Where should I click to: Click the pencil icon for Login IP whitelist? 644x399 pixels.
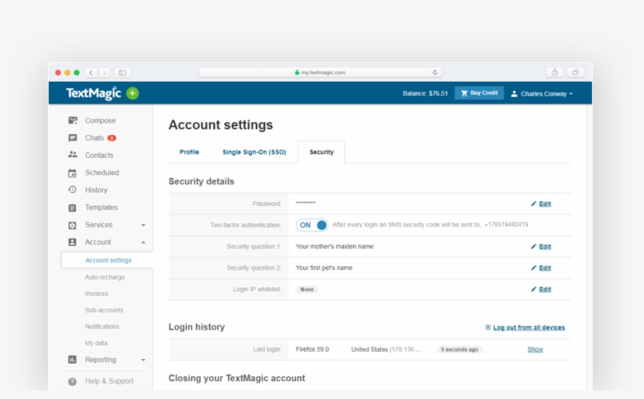[533, 289]
